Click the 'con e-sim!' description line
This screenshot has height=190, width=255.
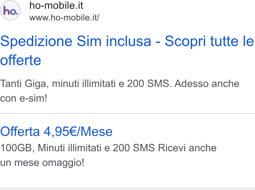coord(23,98)
